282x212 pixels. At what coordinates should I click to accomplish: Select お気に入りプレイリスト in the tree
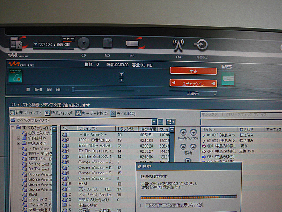(x=37, y=133)
